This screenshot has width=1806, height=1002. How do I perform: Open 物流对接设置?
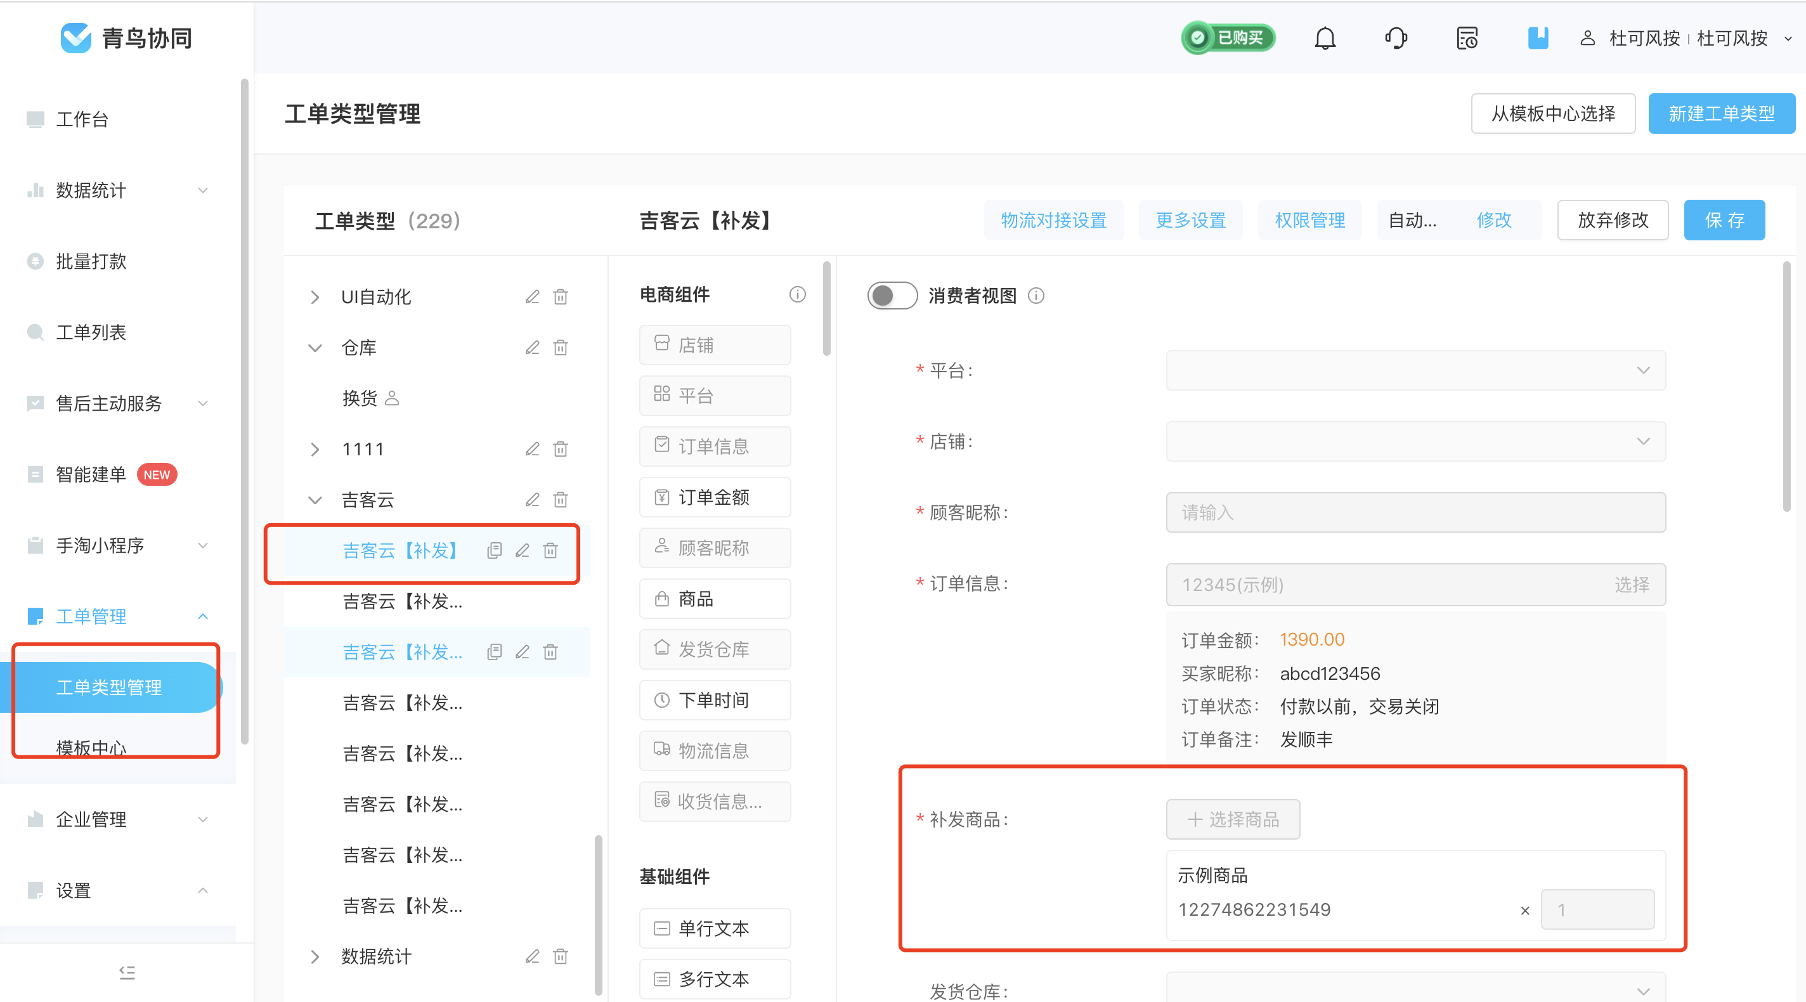1053,220
